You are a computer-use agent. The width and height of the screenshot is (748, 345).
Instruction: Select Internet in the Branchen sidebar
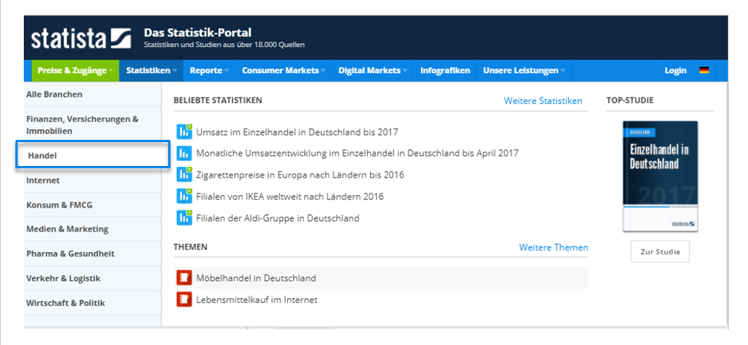(93, 181)
